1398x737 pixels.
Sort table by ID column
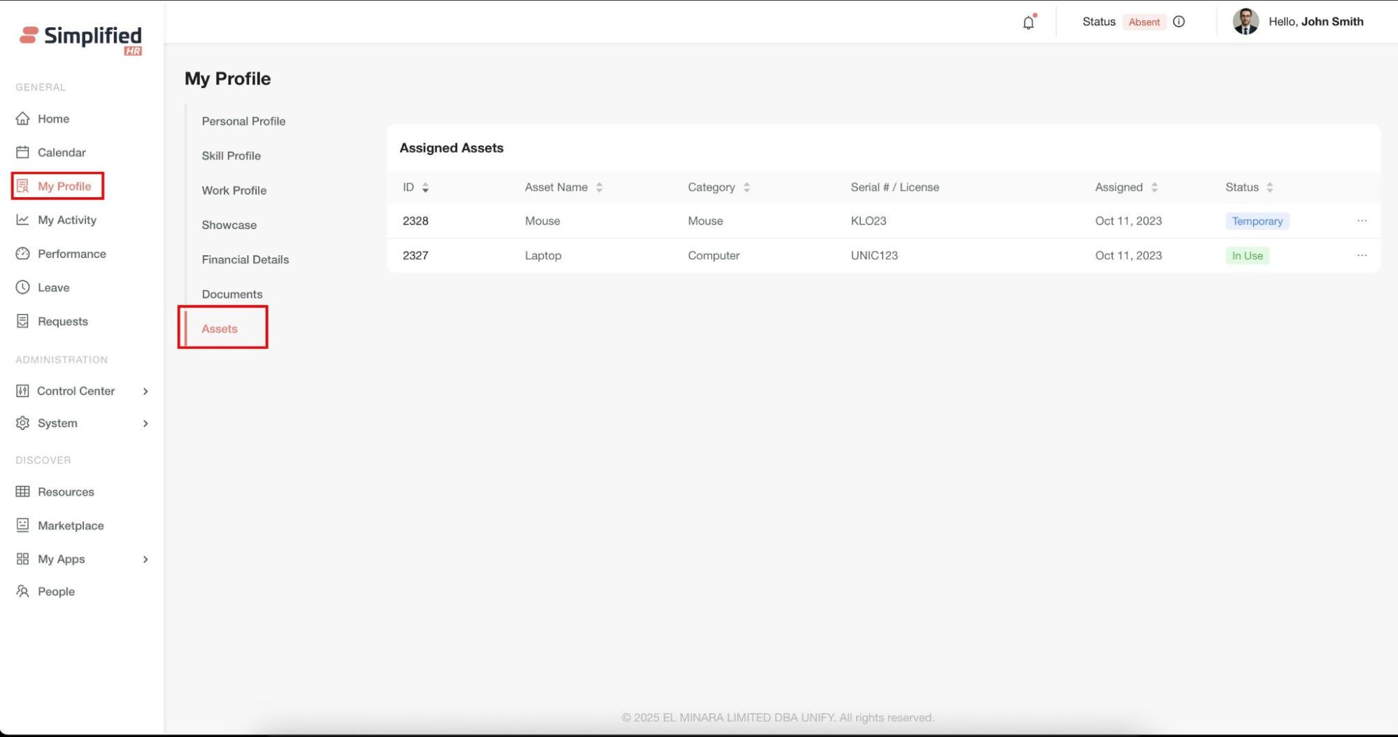pyautogui.click(x=425, y=187)
